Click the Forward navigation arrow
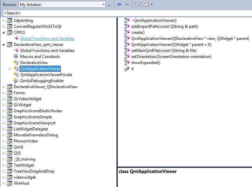Image resolution: width=252 pixels, height=187 pixels. 127,5
